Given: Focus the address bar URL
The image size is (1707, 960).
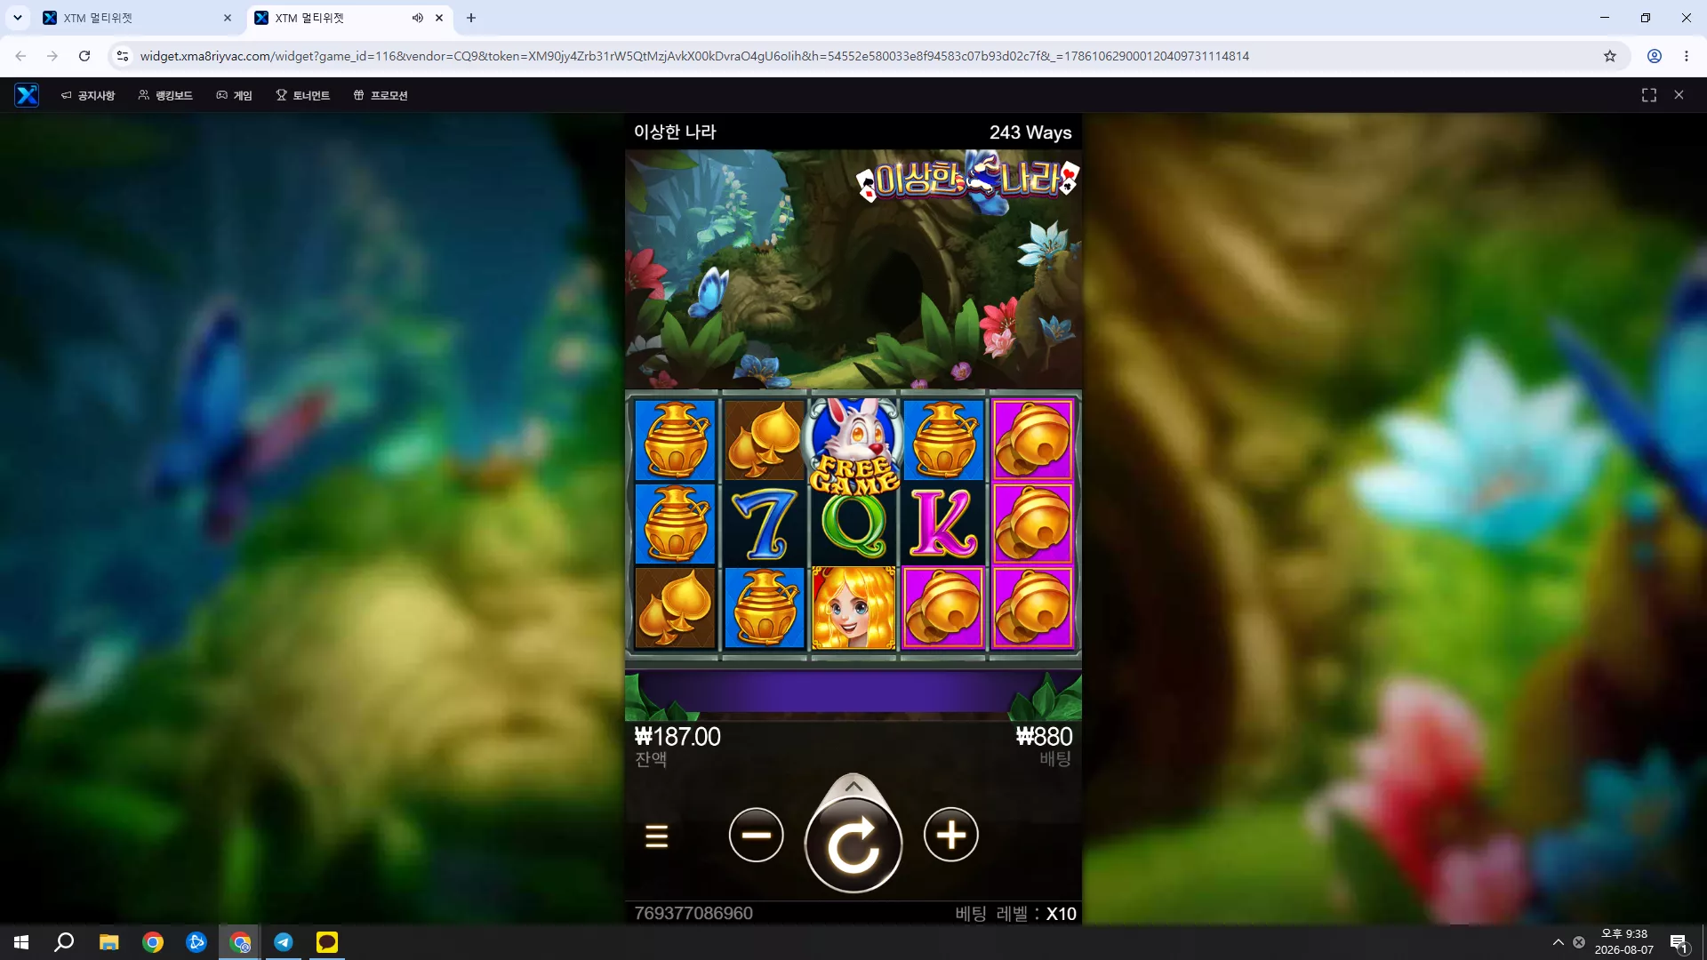Looking at the screenshot, I should (694, 56).
